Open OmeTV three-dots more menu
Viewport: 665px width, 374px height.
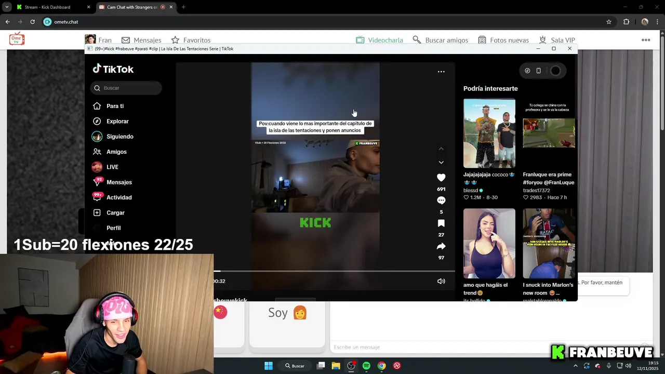[646, 40]
